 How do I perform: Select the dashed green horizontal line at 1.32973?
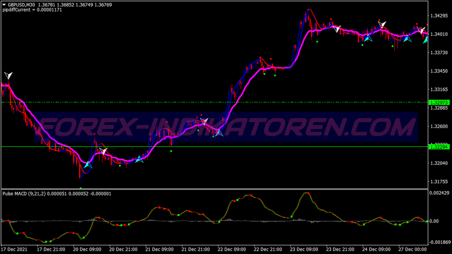click(215, 102)
